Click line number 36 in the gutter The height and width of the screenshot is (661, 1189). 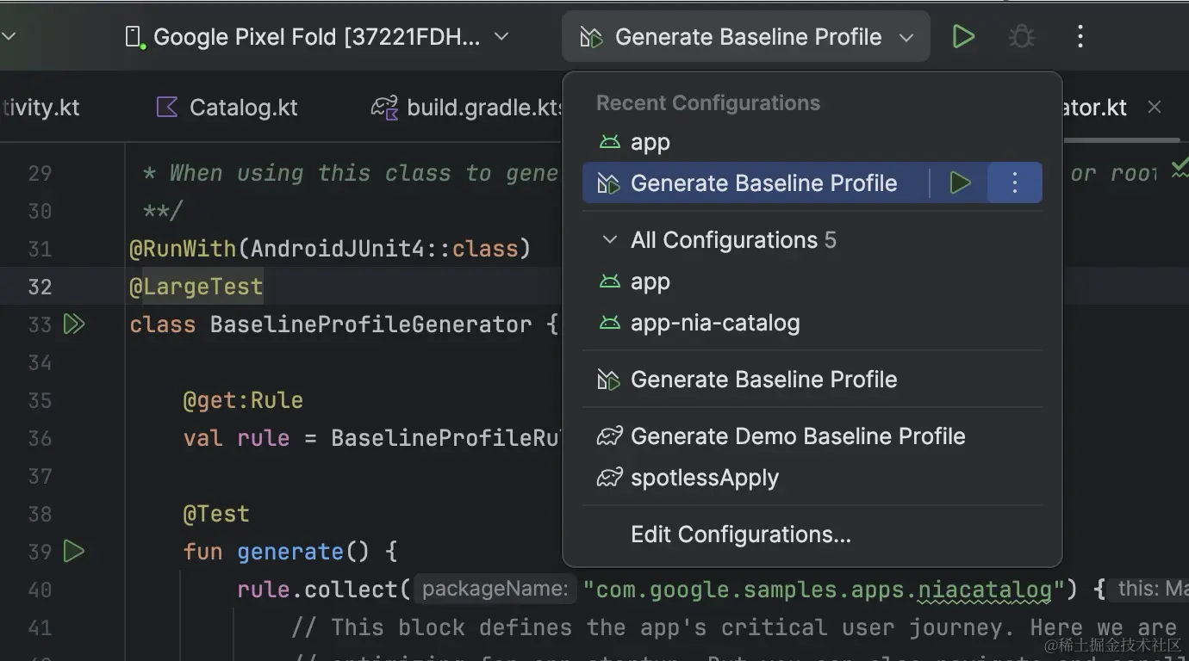coord(40,438)
